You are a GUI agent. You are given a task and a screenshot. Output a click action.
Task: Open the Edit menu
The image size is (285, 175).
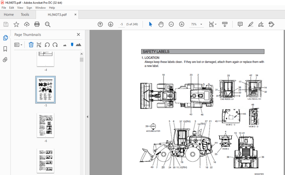click(x=11, y=8)
